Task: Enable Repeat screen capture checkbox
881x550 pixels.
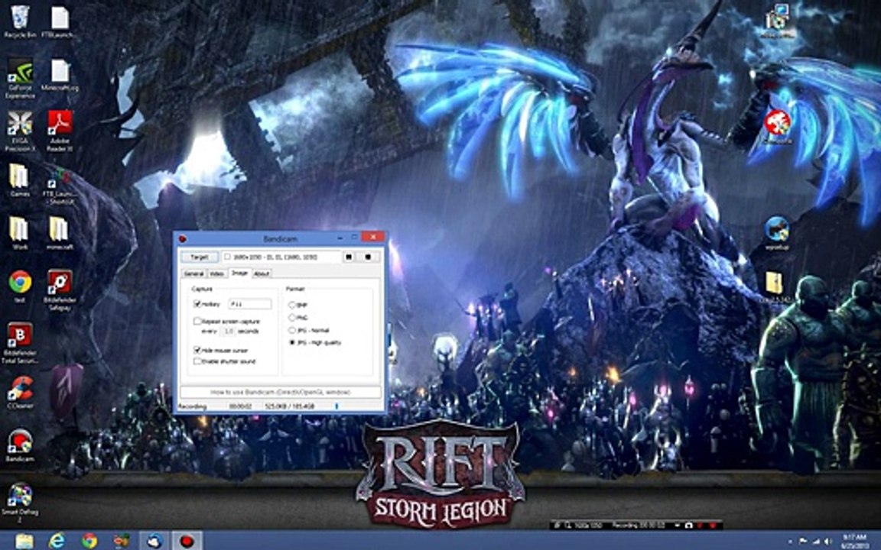Action: point(197,321)
